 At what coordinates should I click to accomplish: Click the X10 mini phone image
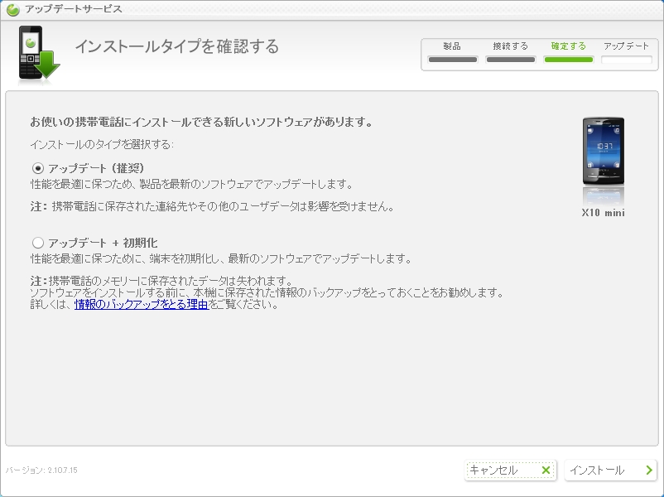point(603,152)
